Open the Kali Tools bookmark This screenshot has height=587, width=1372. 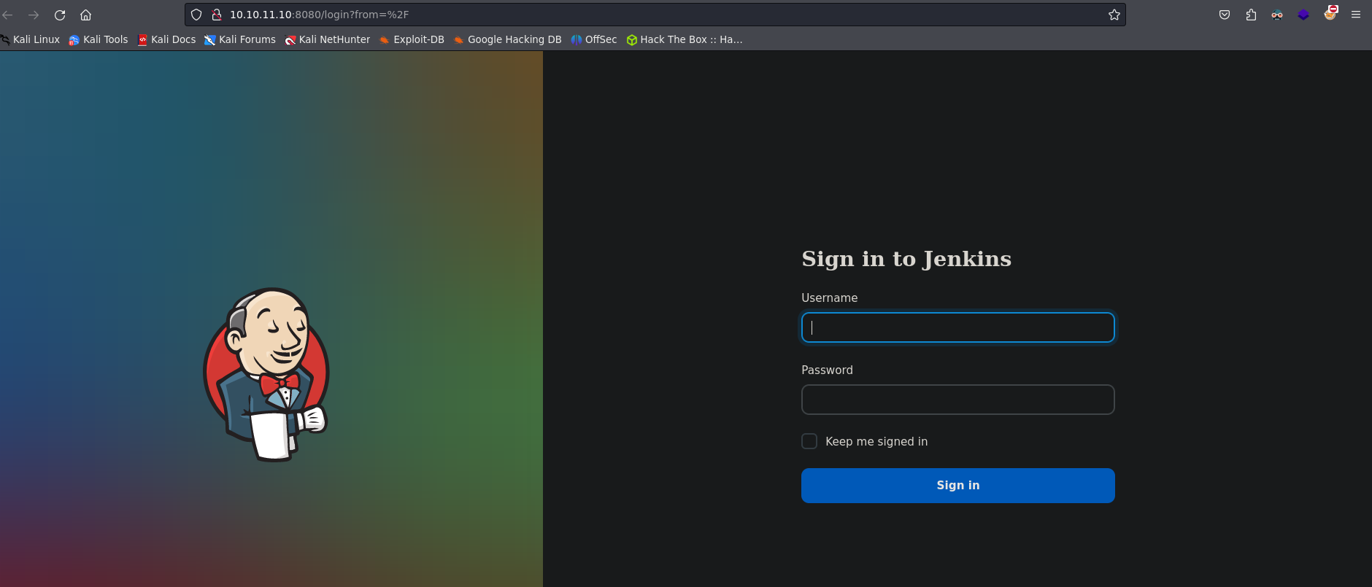pos(99,39)
